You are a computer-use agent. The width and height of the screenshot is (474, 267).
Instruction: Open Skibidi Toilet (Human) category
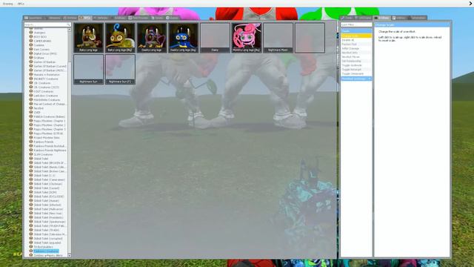tap(46, 201)
